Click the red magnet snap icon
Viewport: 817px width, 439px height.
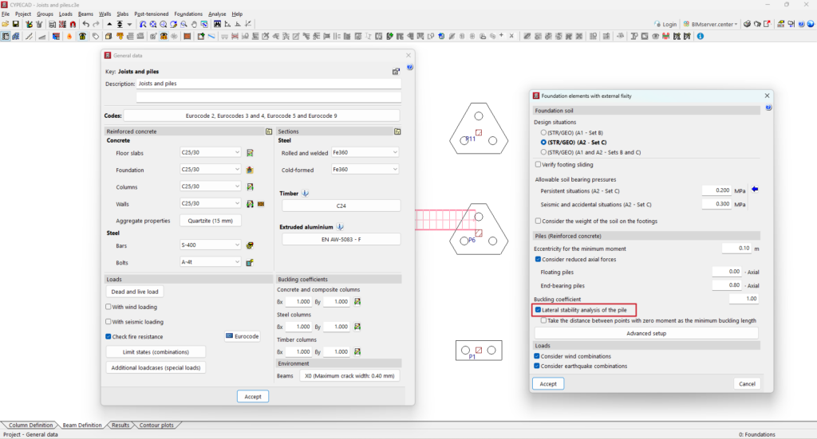73,24
